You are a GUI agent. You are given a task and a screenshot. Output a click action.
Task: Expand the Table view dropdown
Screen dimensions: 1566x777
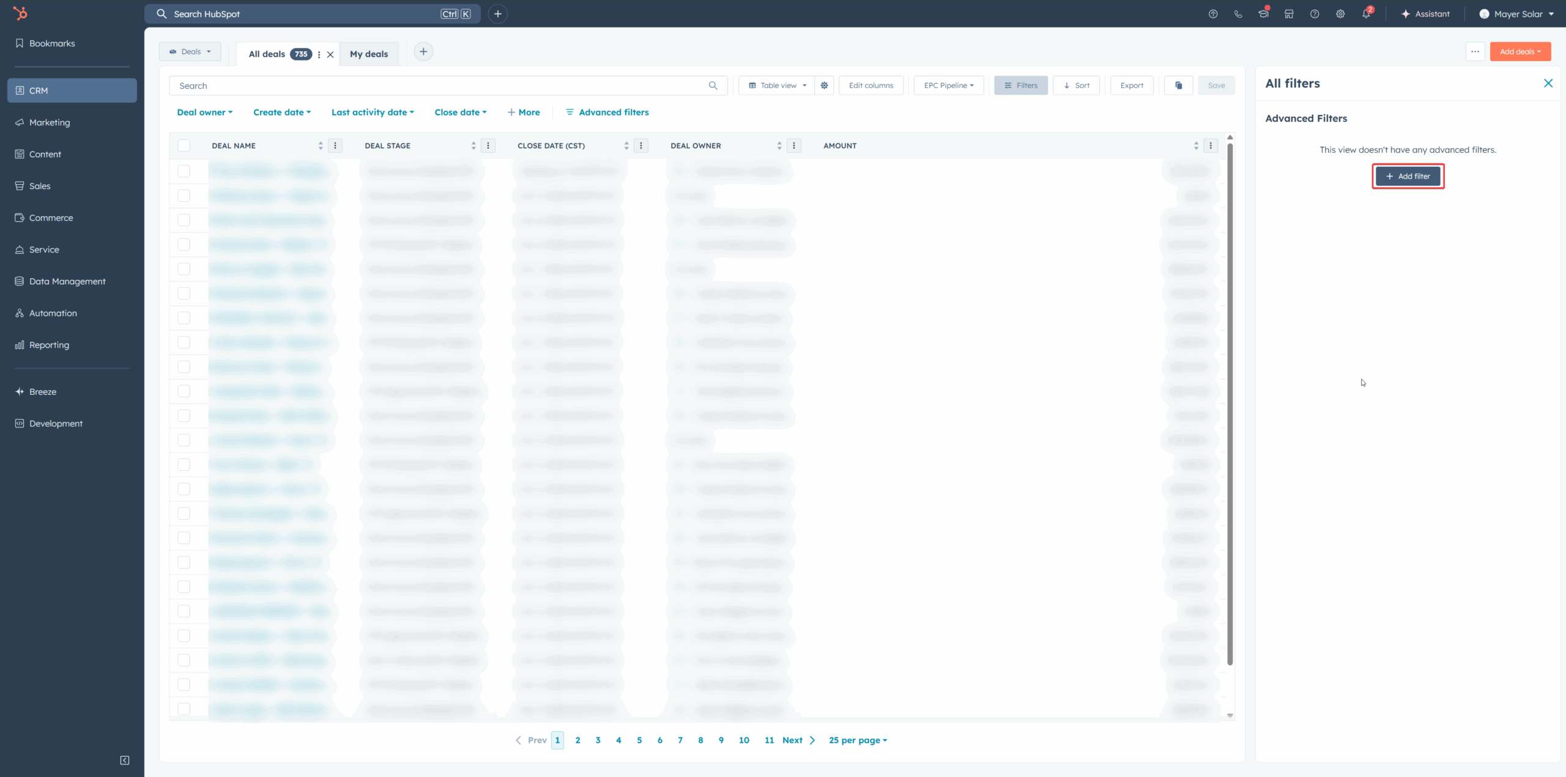click(x=777, y=86)
